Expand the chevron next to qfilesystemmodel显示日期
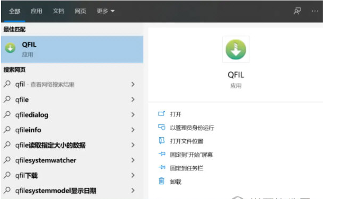The image size is (337, 199). coord(133,191)
